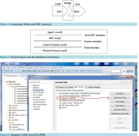This screenshot has height=136, width=139.
Task: Open the Navigate menu
Action: [29, 68]
